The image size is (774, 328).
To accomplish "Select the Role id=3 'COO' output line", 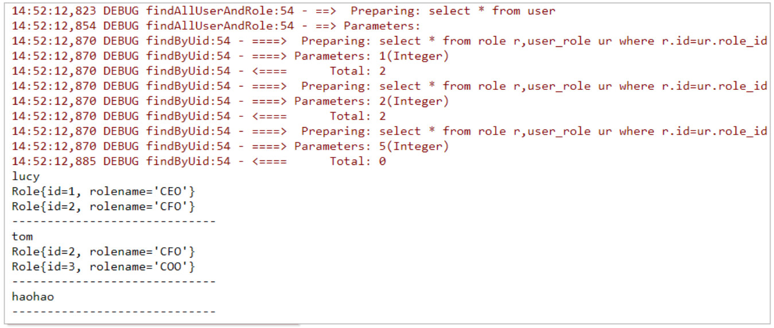I will [103, 267].
